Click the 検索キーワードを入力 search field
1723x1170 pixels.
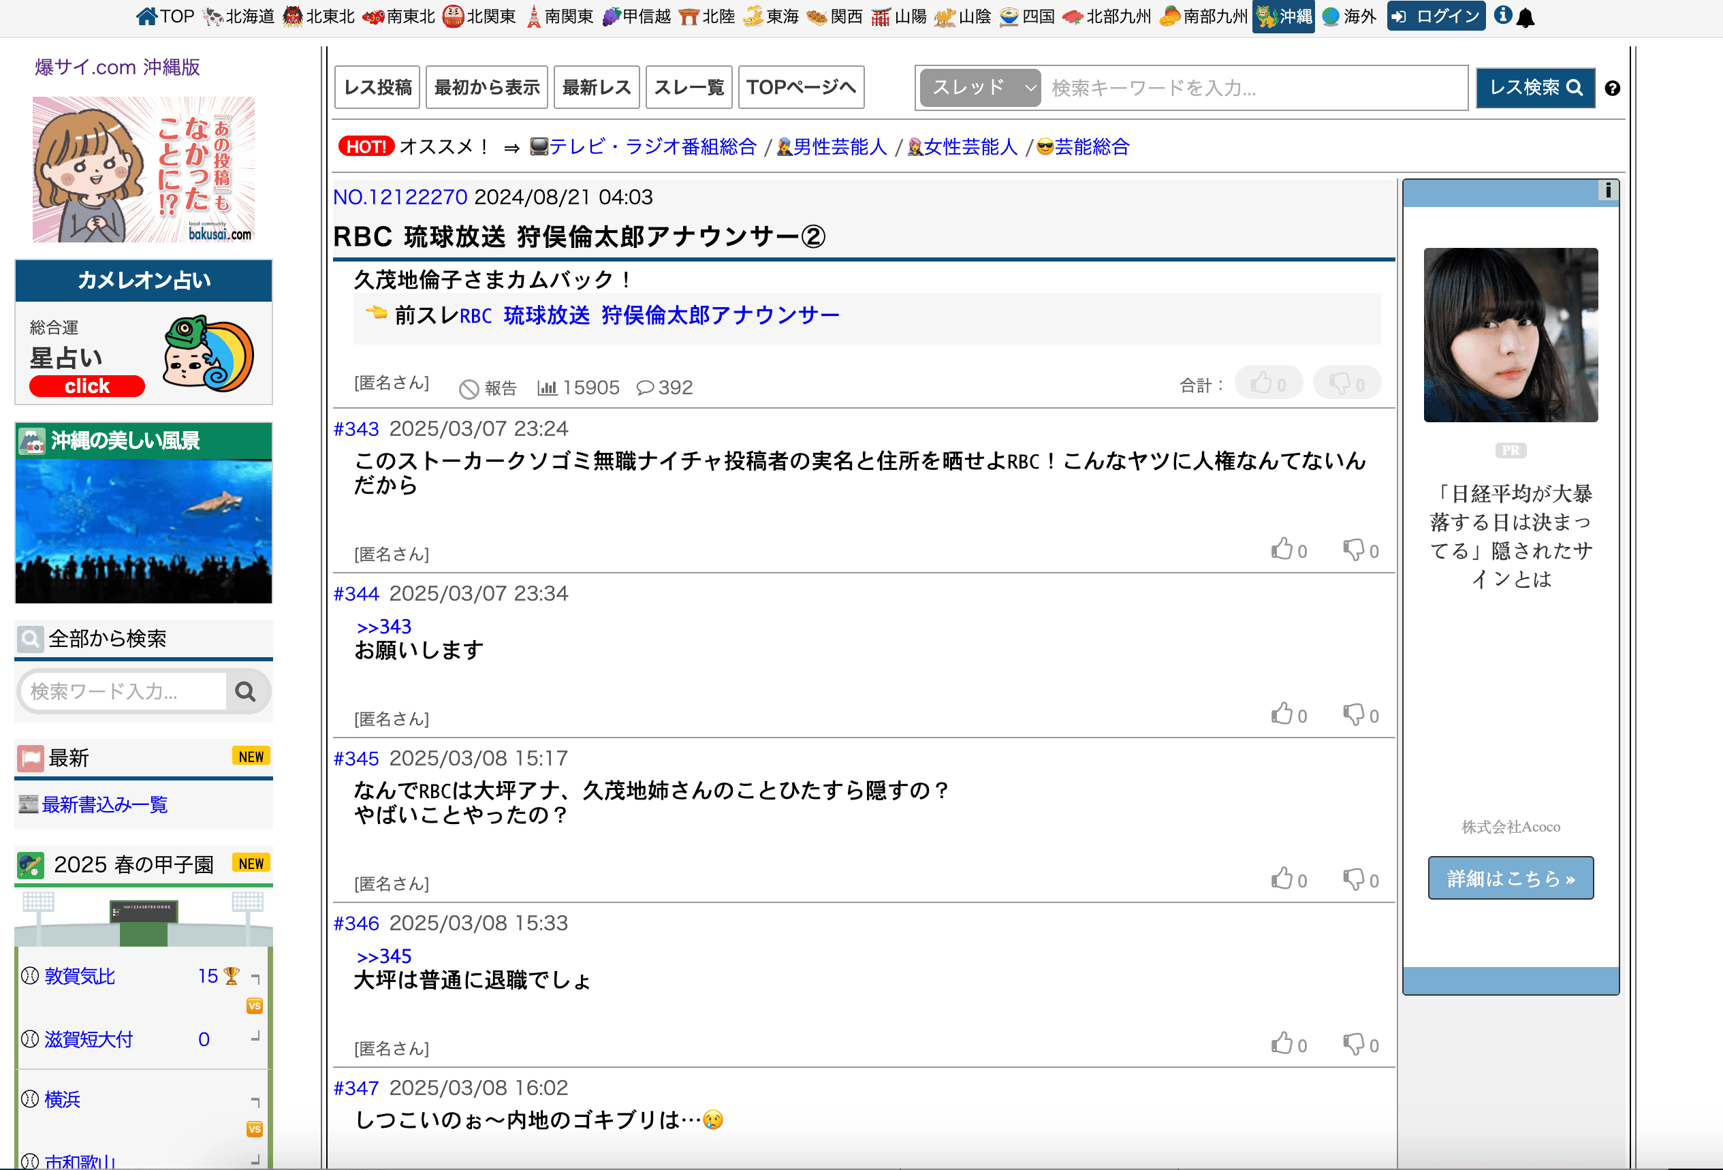(x=1253, y=89)
